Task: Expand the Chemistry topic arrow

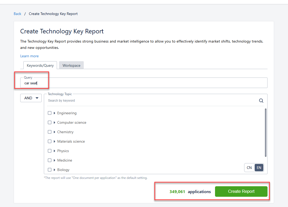Action: (x=54, y=132)
